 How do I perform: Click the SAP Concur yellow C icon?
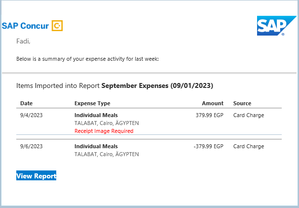pyautogui.click(x=57, y=26)
